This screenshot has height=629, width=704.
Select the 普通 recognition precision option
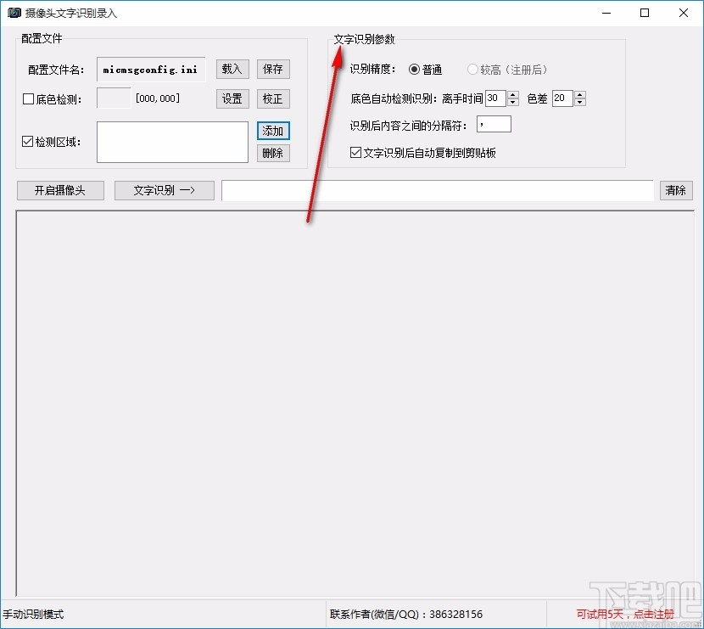point(415,70)
